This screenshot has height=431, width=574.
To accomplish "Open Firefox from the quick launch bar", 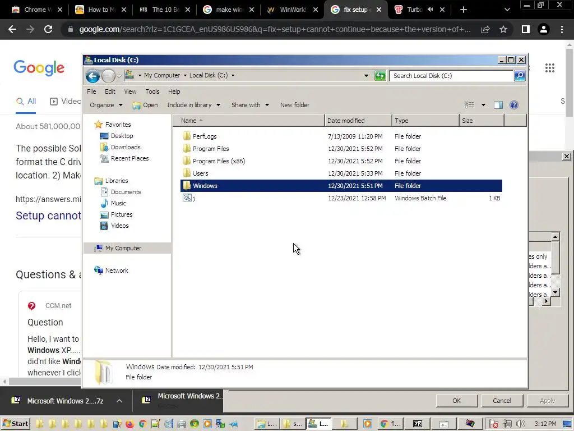I will [129, 424].
